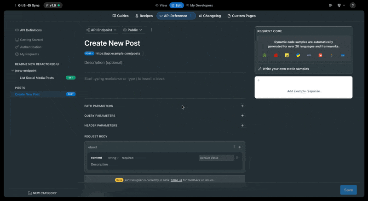Open the help question mark icon
The image size is (368, 201).
pos(352,6)
